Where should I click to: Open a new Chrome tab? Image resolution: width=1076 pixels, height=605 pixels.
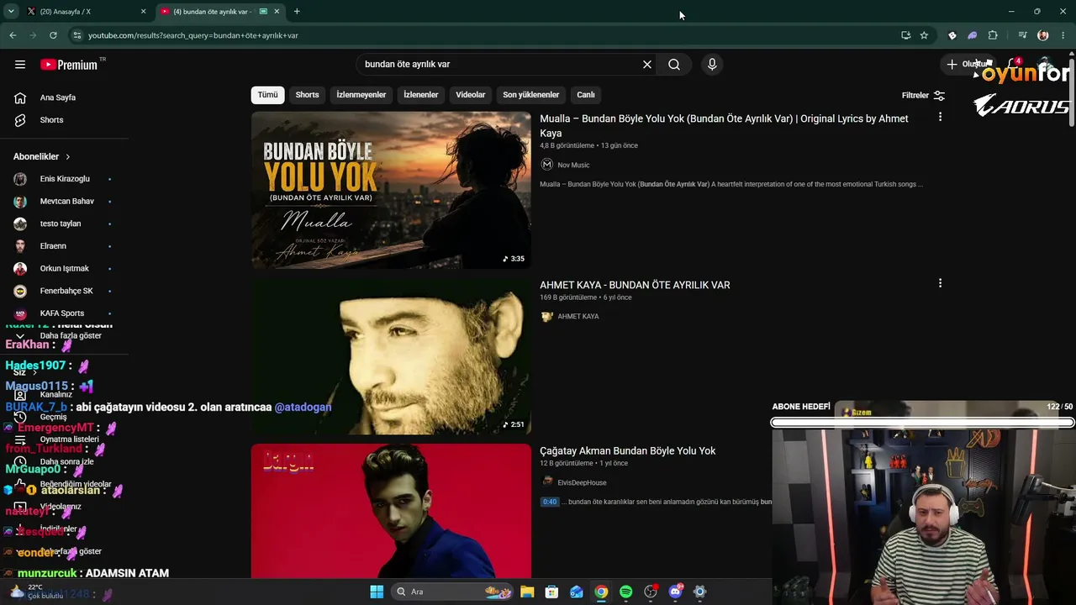point(297,12)
